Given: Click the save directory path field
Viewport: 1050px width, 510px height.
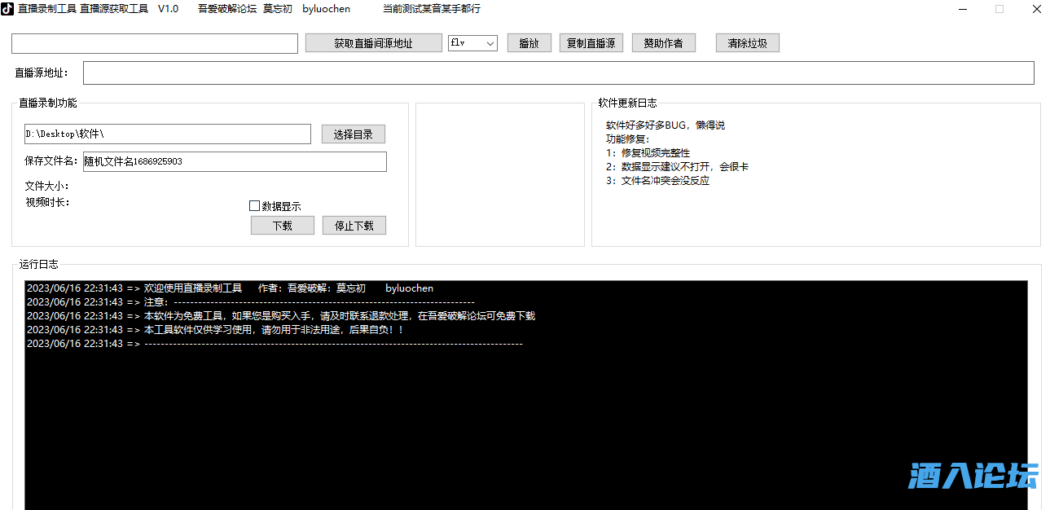Looking at the screenshot, I should click(x=168, y=134).
